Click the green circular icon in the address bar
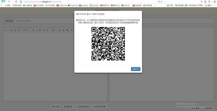 coord(159,2)
